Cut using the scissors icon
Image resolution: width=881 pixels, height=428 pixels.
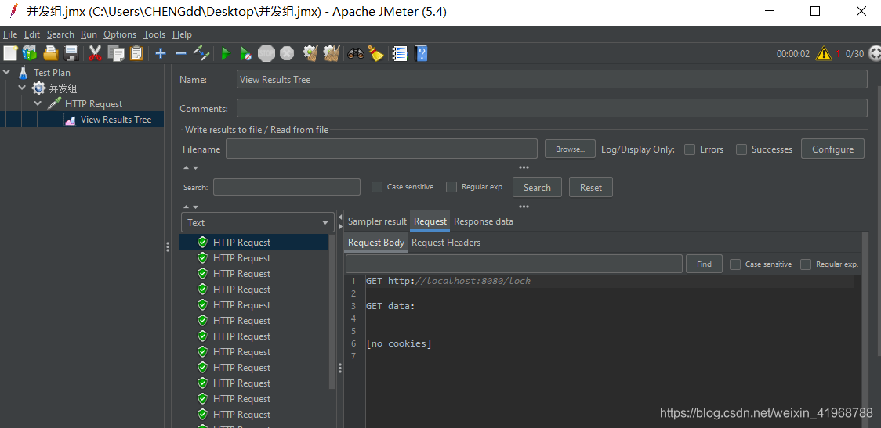pos(96,54)
